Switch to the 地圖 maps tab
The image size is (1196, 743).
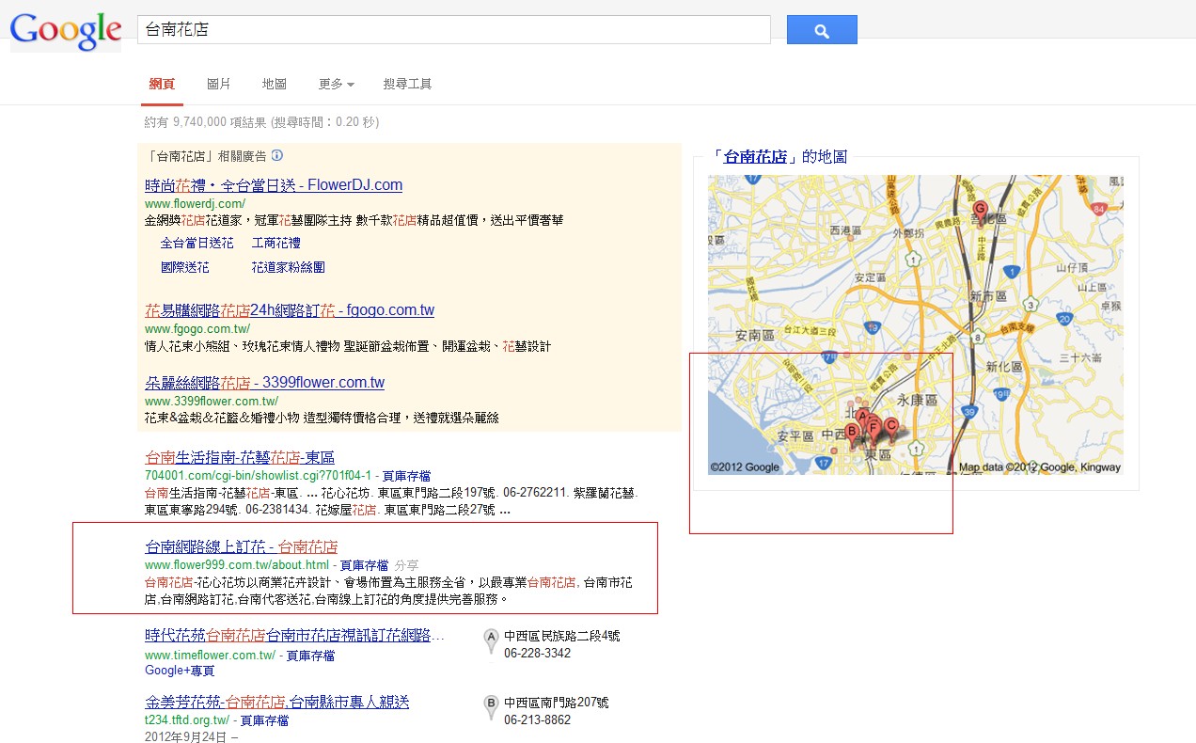[x=274, y=85]
